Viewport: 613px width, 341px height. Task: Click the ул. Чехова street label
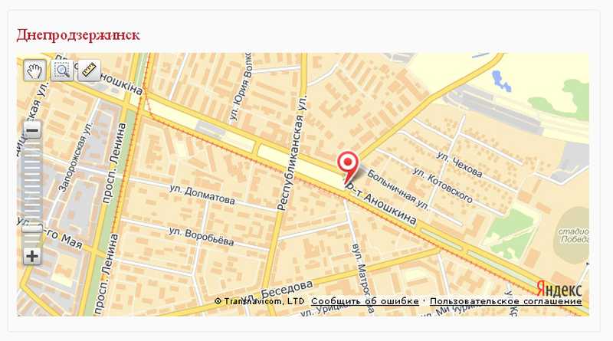click(x=459, y=165)
